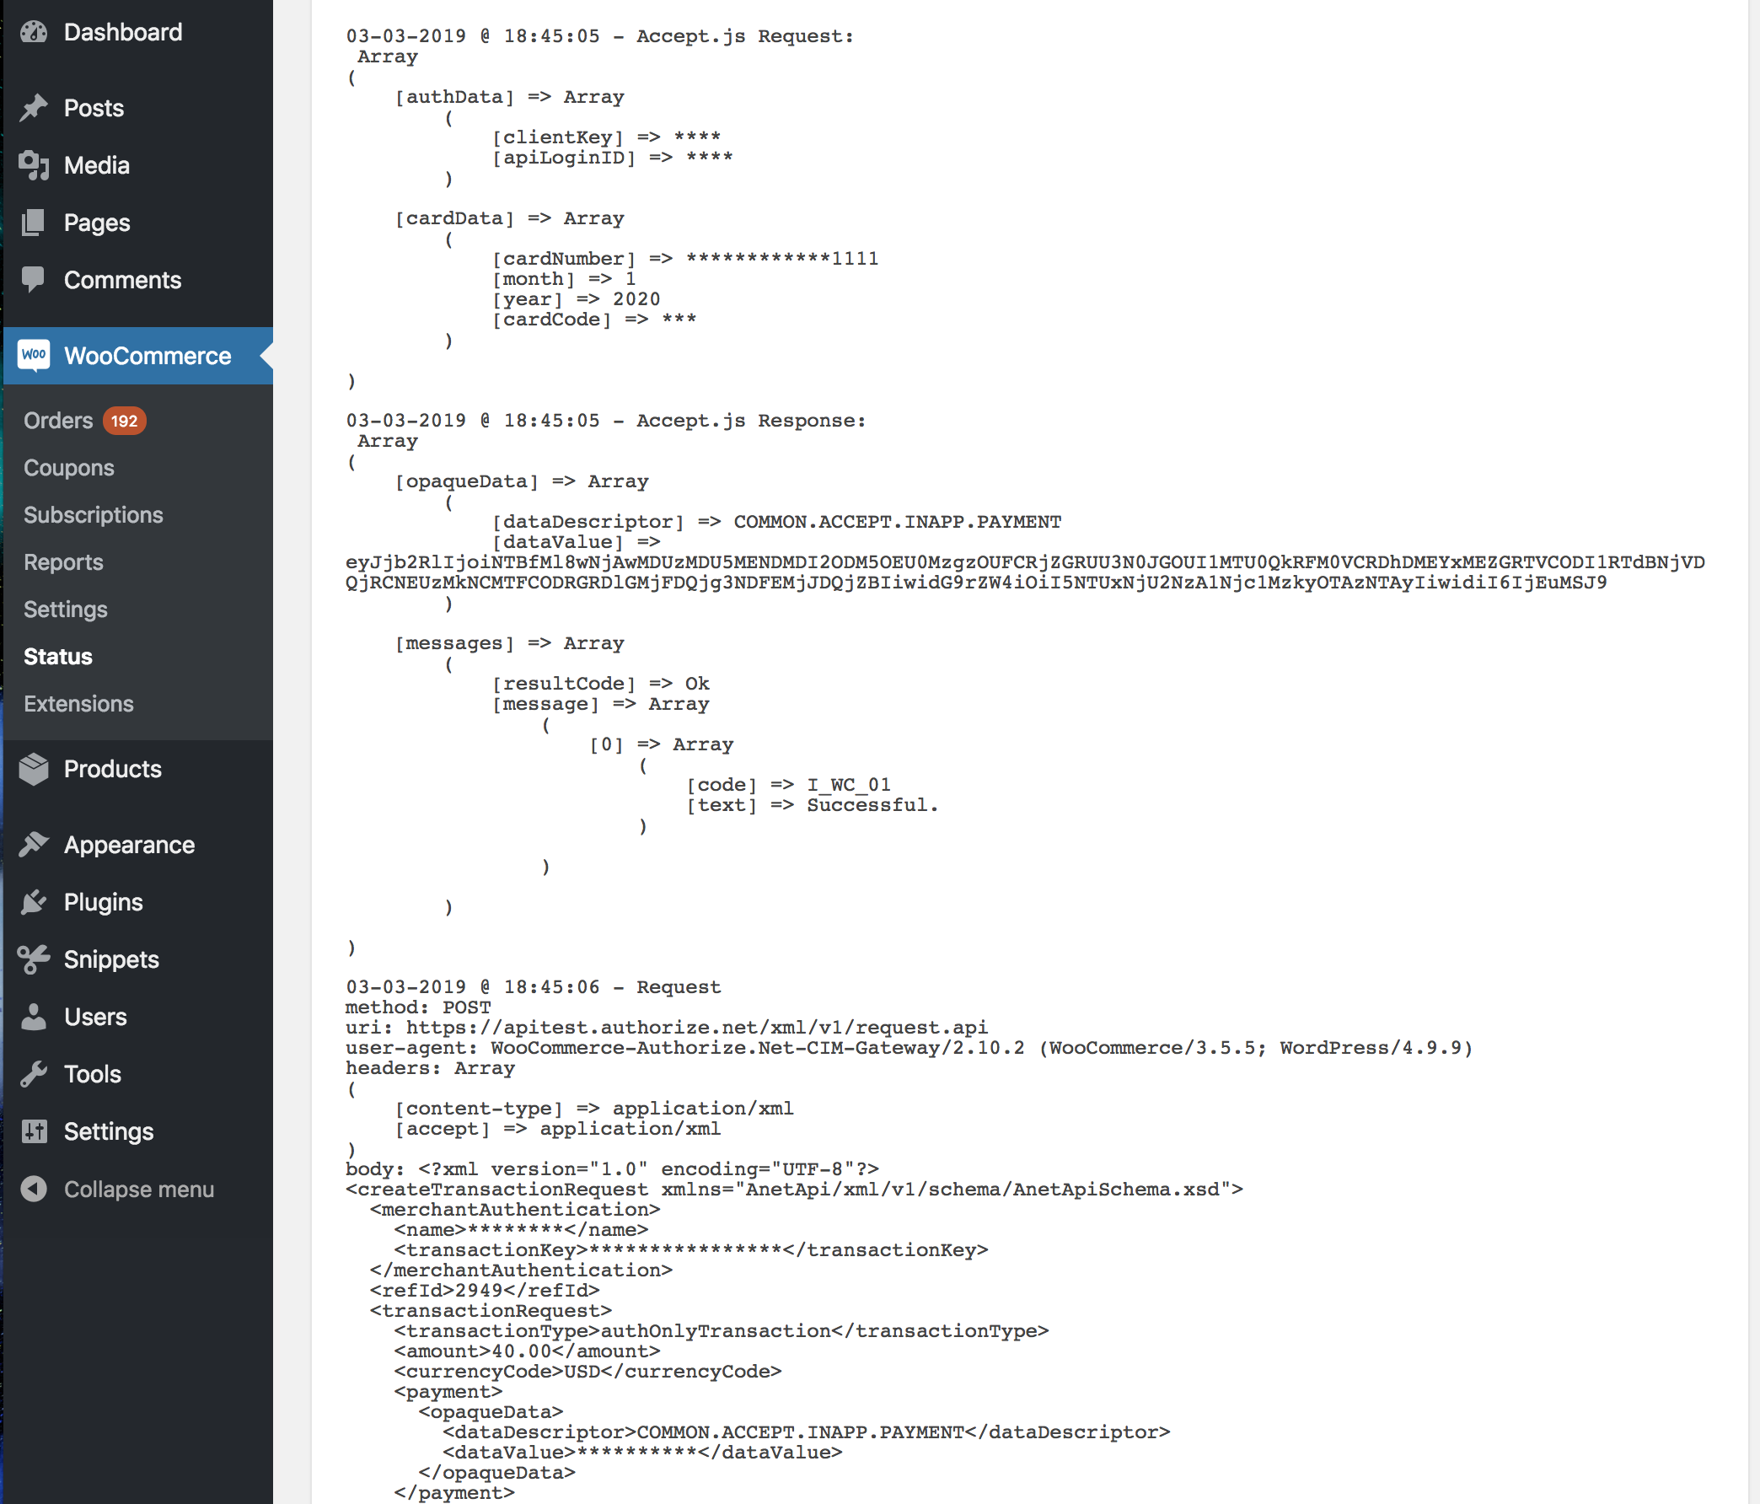Screen dimensions: 1760x1504
Task: Click the Plugins plug icon
Action: click(34, 901)
